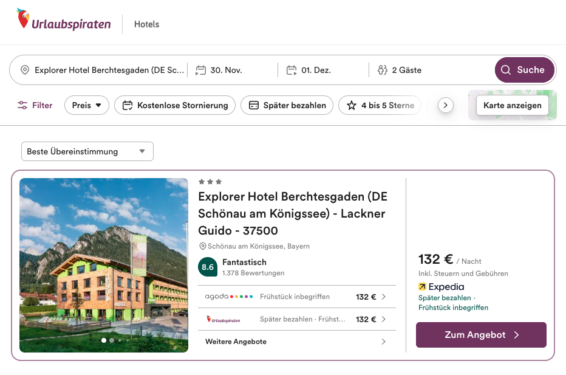The height and width of the screenshot is (375, 566).
Task: Click the Urlaubspiraten parrot logo
Action: click(23, 19)
